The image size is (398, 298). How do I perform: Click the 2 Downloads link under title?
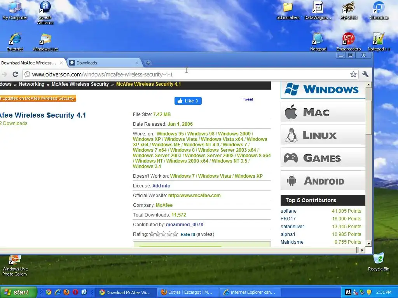click(14, 123)
